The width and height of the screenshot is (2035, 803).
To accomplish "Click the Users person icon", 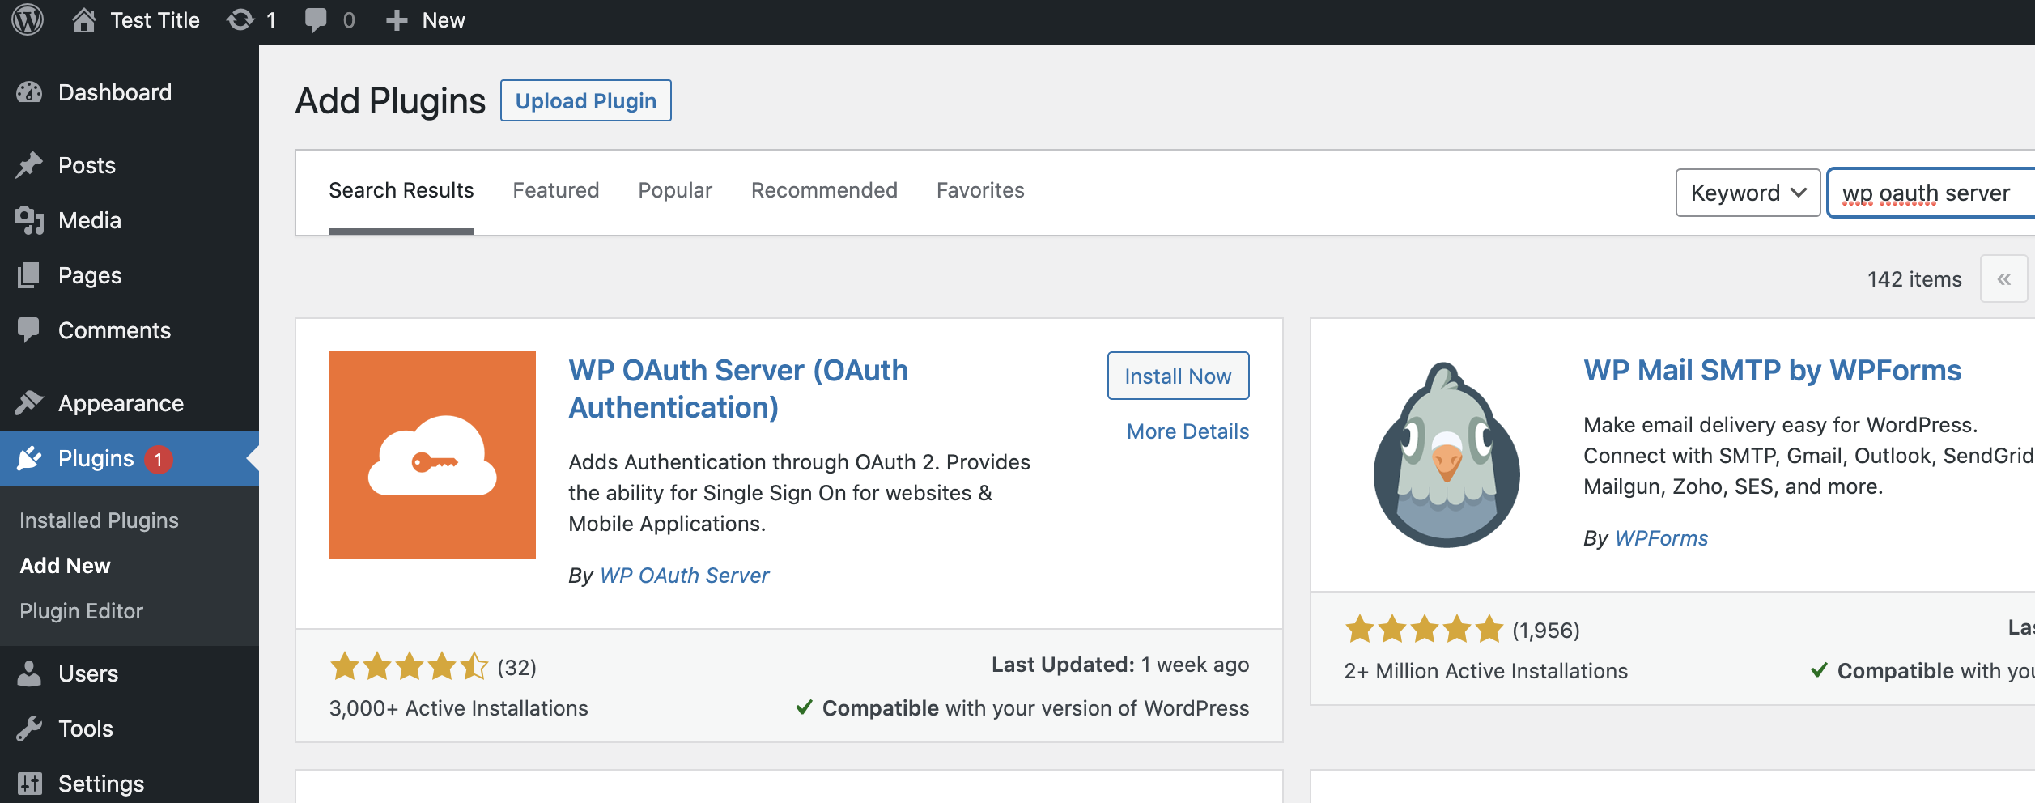I will coord(29,673).
